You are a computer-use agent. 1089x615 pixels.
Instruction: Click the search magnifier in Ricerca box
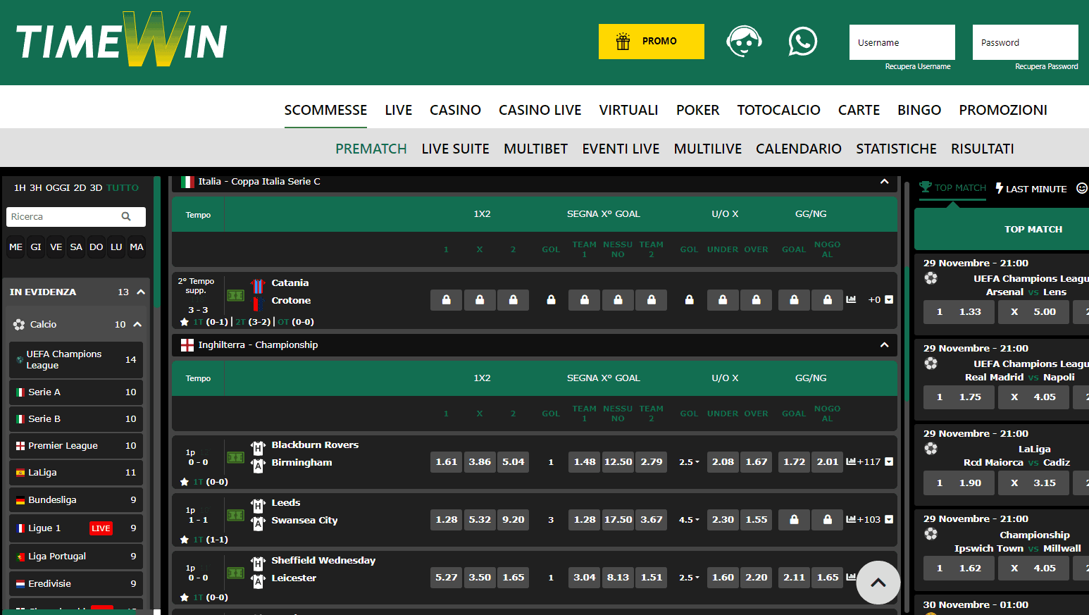(x=126, y=216)
